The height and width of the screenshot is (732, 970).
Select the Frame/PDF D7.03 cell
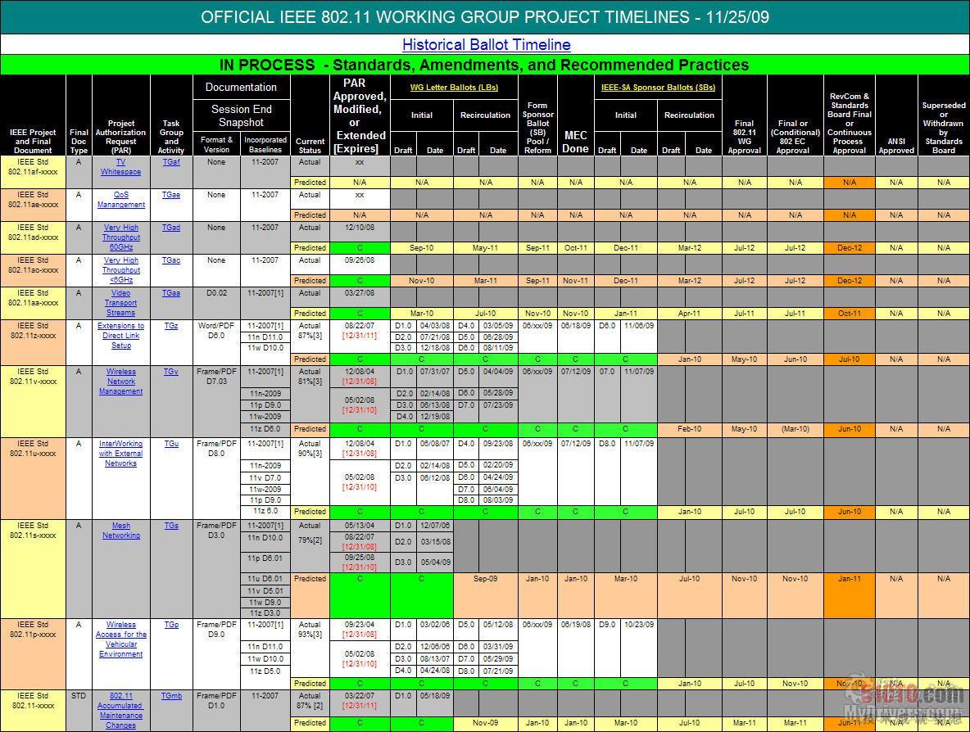point(216,401)
